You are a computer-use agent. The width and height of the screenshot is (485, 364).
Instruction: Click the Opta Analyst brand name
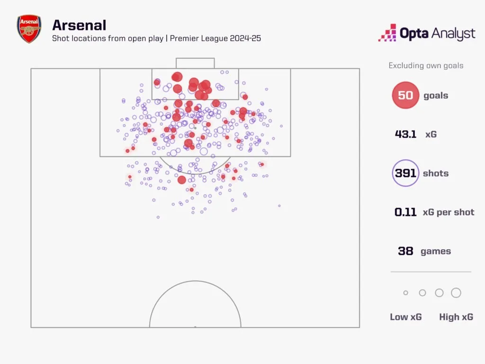pos(438,33)
